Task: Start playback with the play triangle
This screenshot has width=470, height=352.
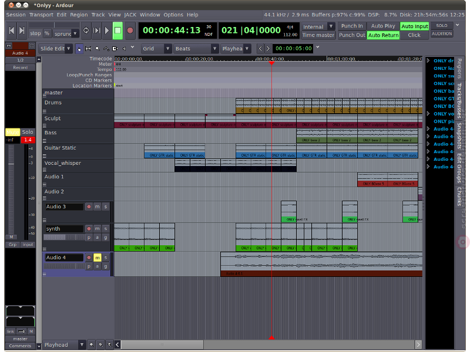Action: 107,31
